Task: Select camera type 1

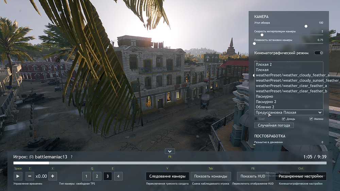Action: (x=86, y=176)
